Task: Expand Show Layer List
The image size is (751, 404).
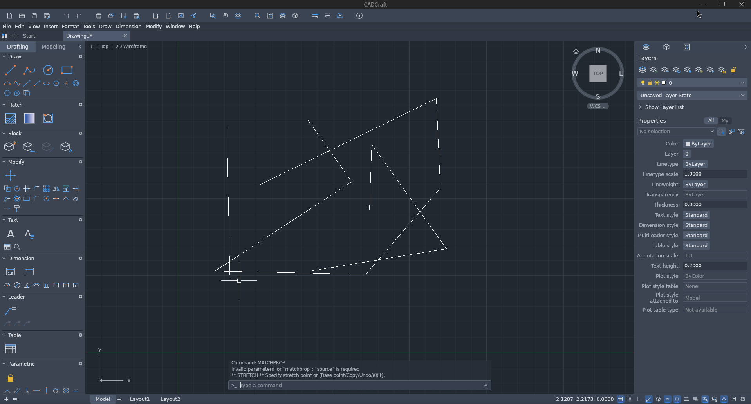Action: (661, 107)
